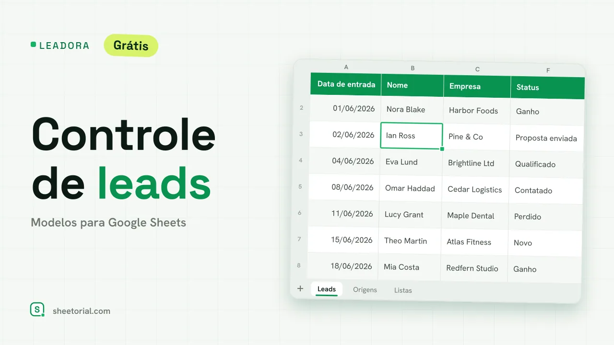The width and height of the screenshot is (614, 345).
Task: Click the Proposta enviada status cell
Action: [547, 138]
